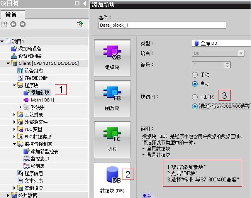Click the 添加新监控表 icon
Screen dimensions: 251x198
(26, 151)
